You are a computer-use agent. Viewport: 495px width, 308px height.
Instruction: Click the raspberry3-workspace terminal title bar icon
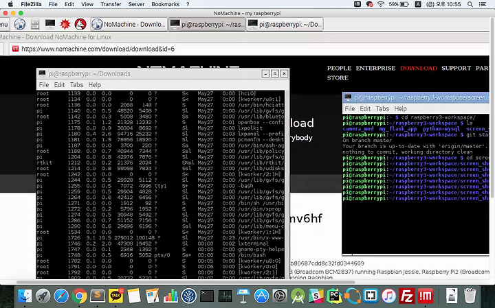point(348,97)
